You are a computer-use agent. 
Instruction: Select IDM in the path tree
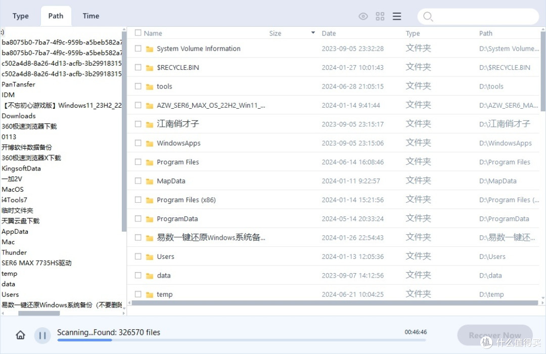tap(8, 95)
